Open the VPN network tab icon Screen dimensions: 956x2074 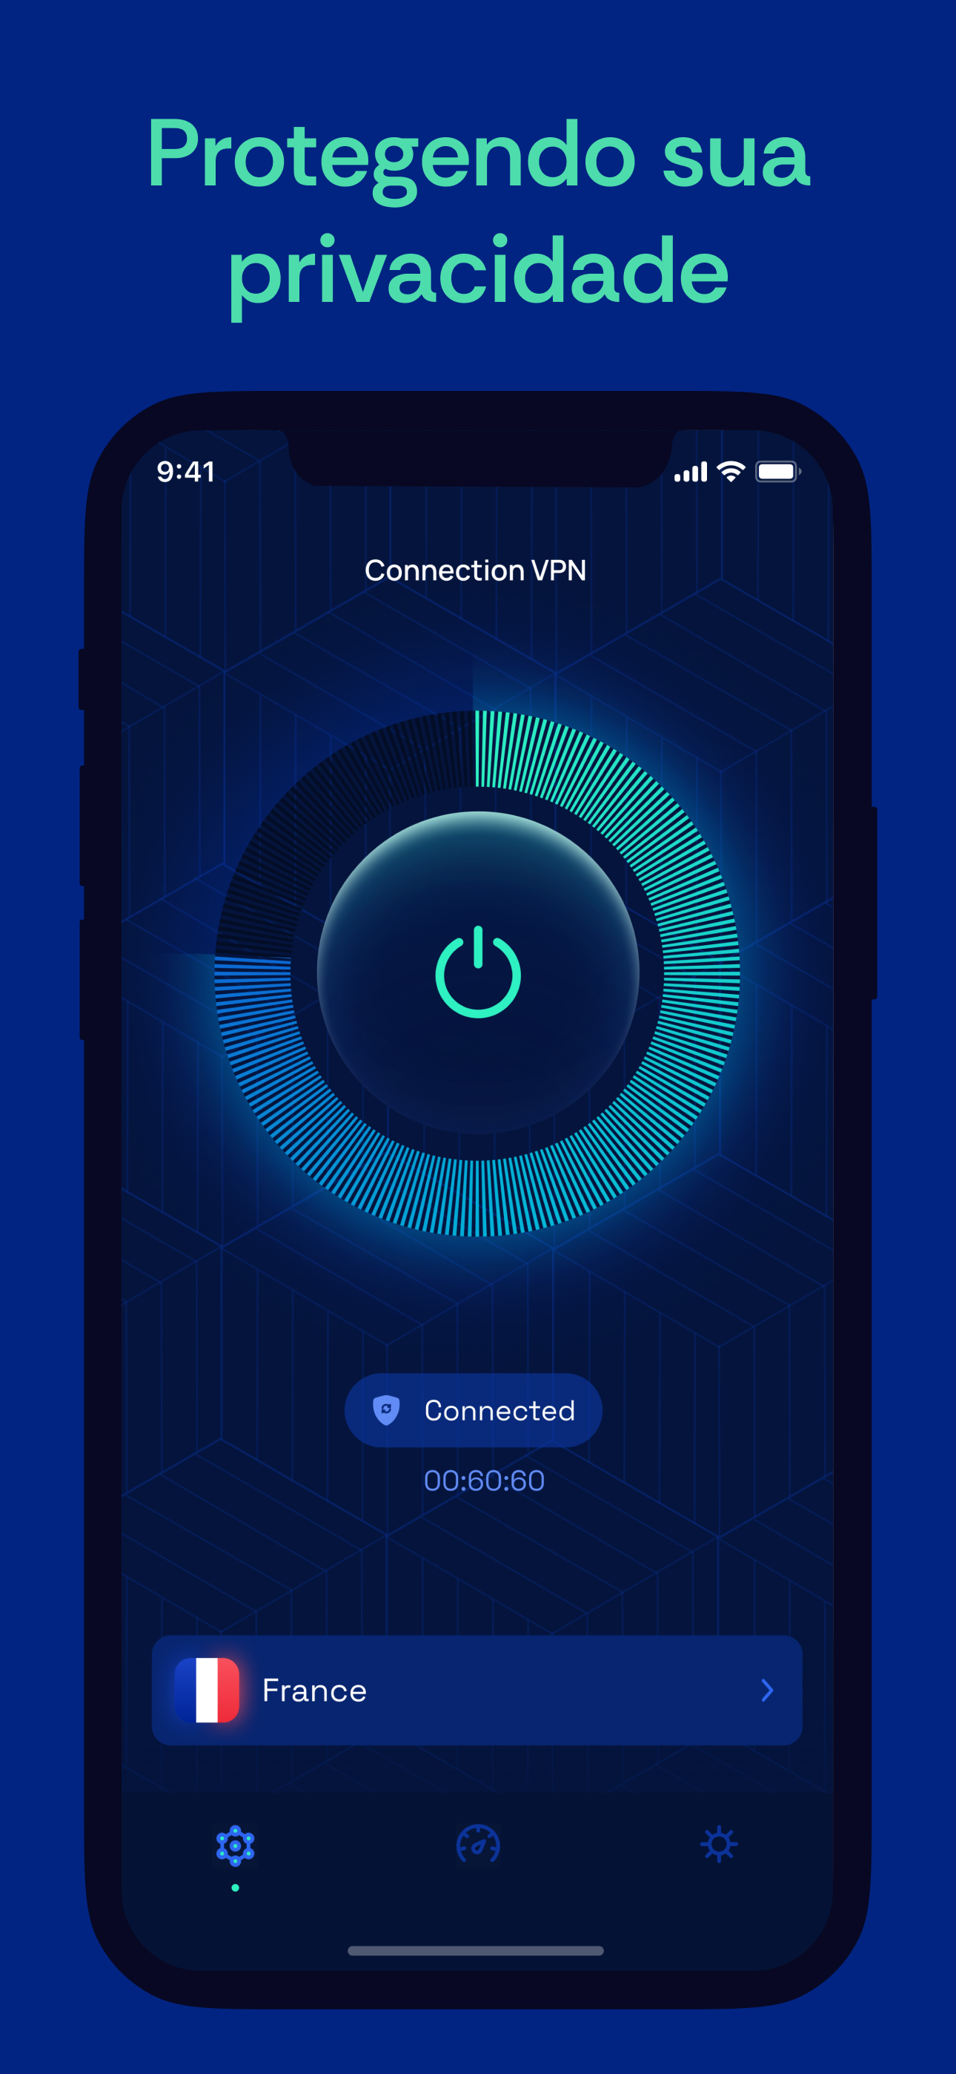[235, 1846]
